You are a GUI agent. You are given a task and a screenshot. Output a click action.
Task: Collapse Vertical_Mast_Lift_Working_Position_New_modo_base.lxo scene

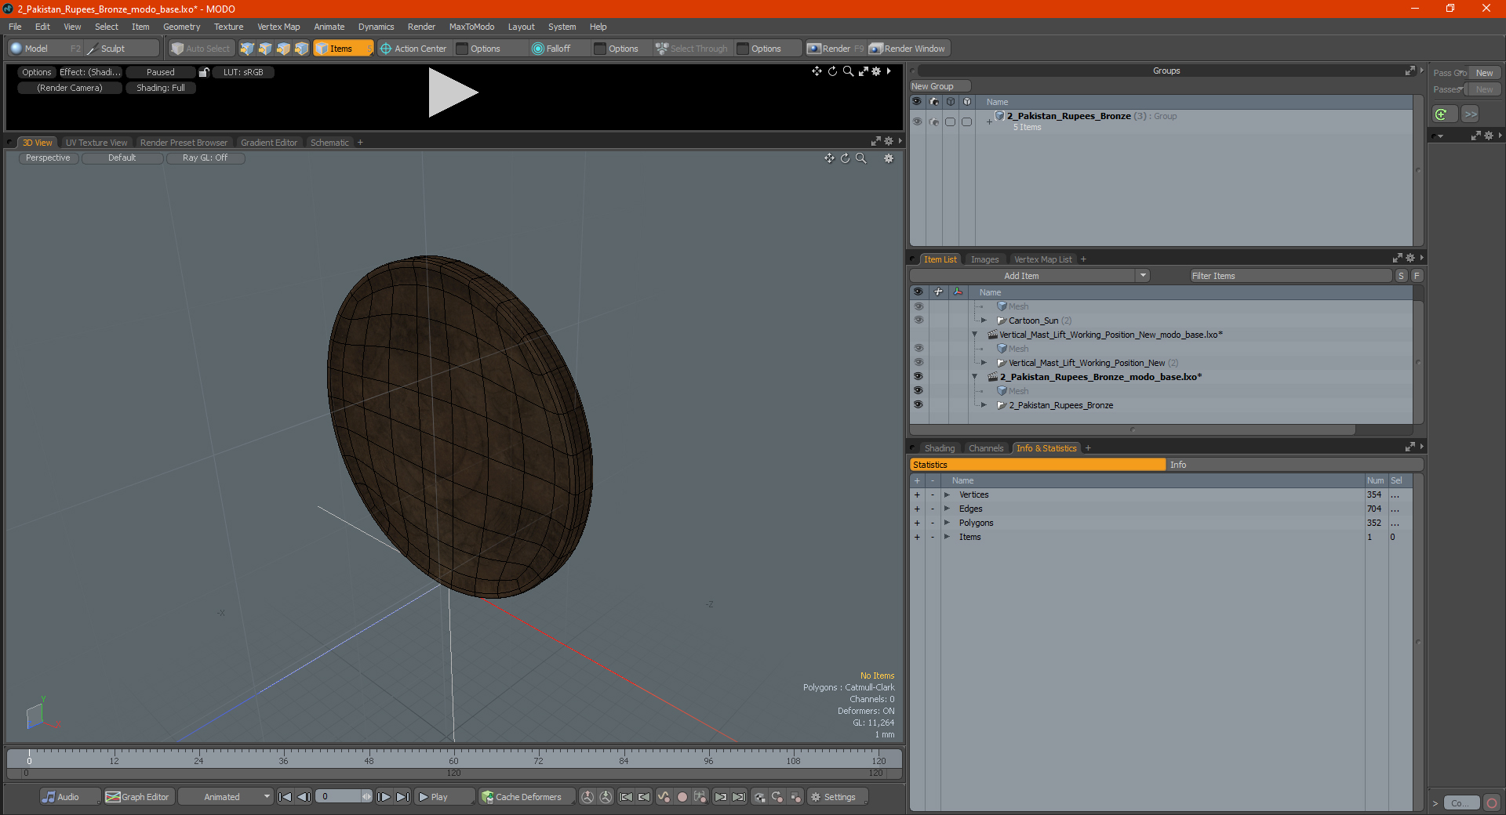pos(975,335)
